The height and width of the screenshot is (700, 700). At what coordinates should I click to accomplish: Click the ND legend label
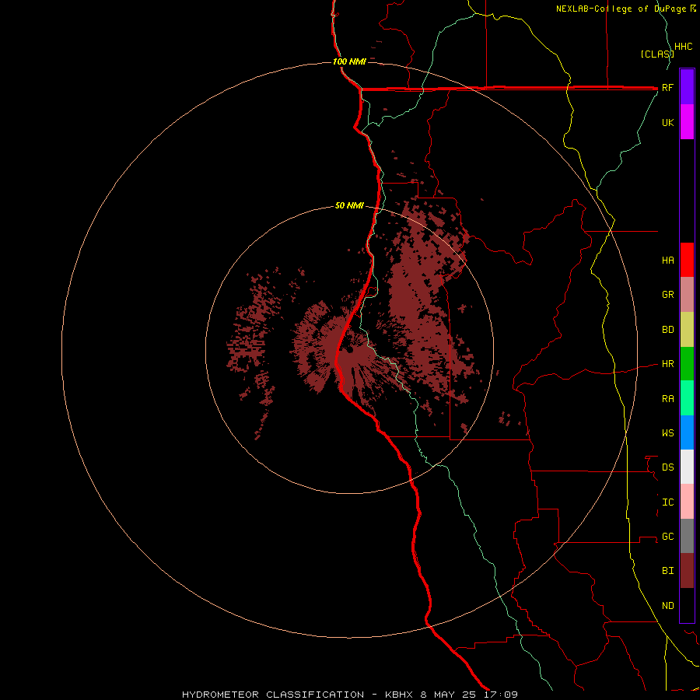[x=667, y=606]
